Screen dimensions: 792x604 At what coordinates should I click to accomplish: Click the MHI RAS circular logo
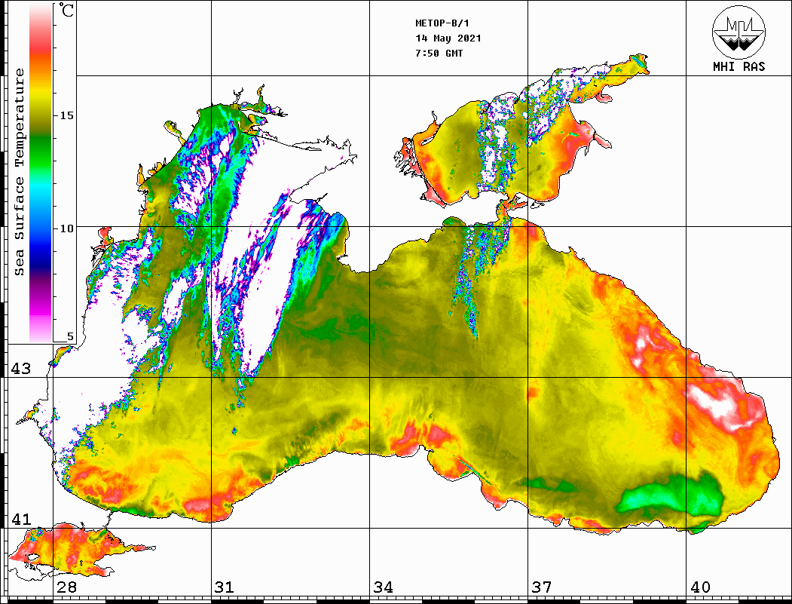[738, 32]
